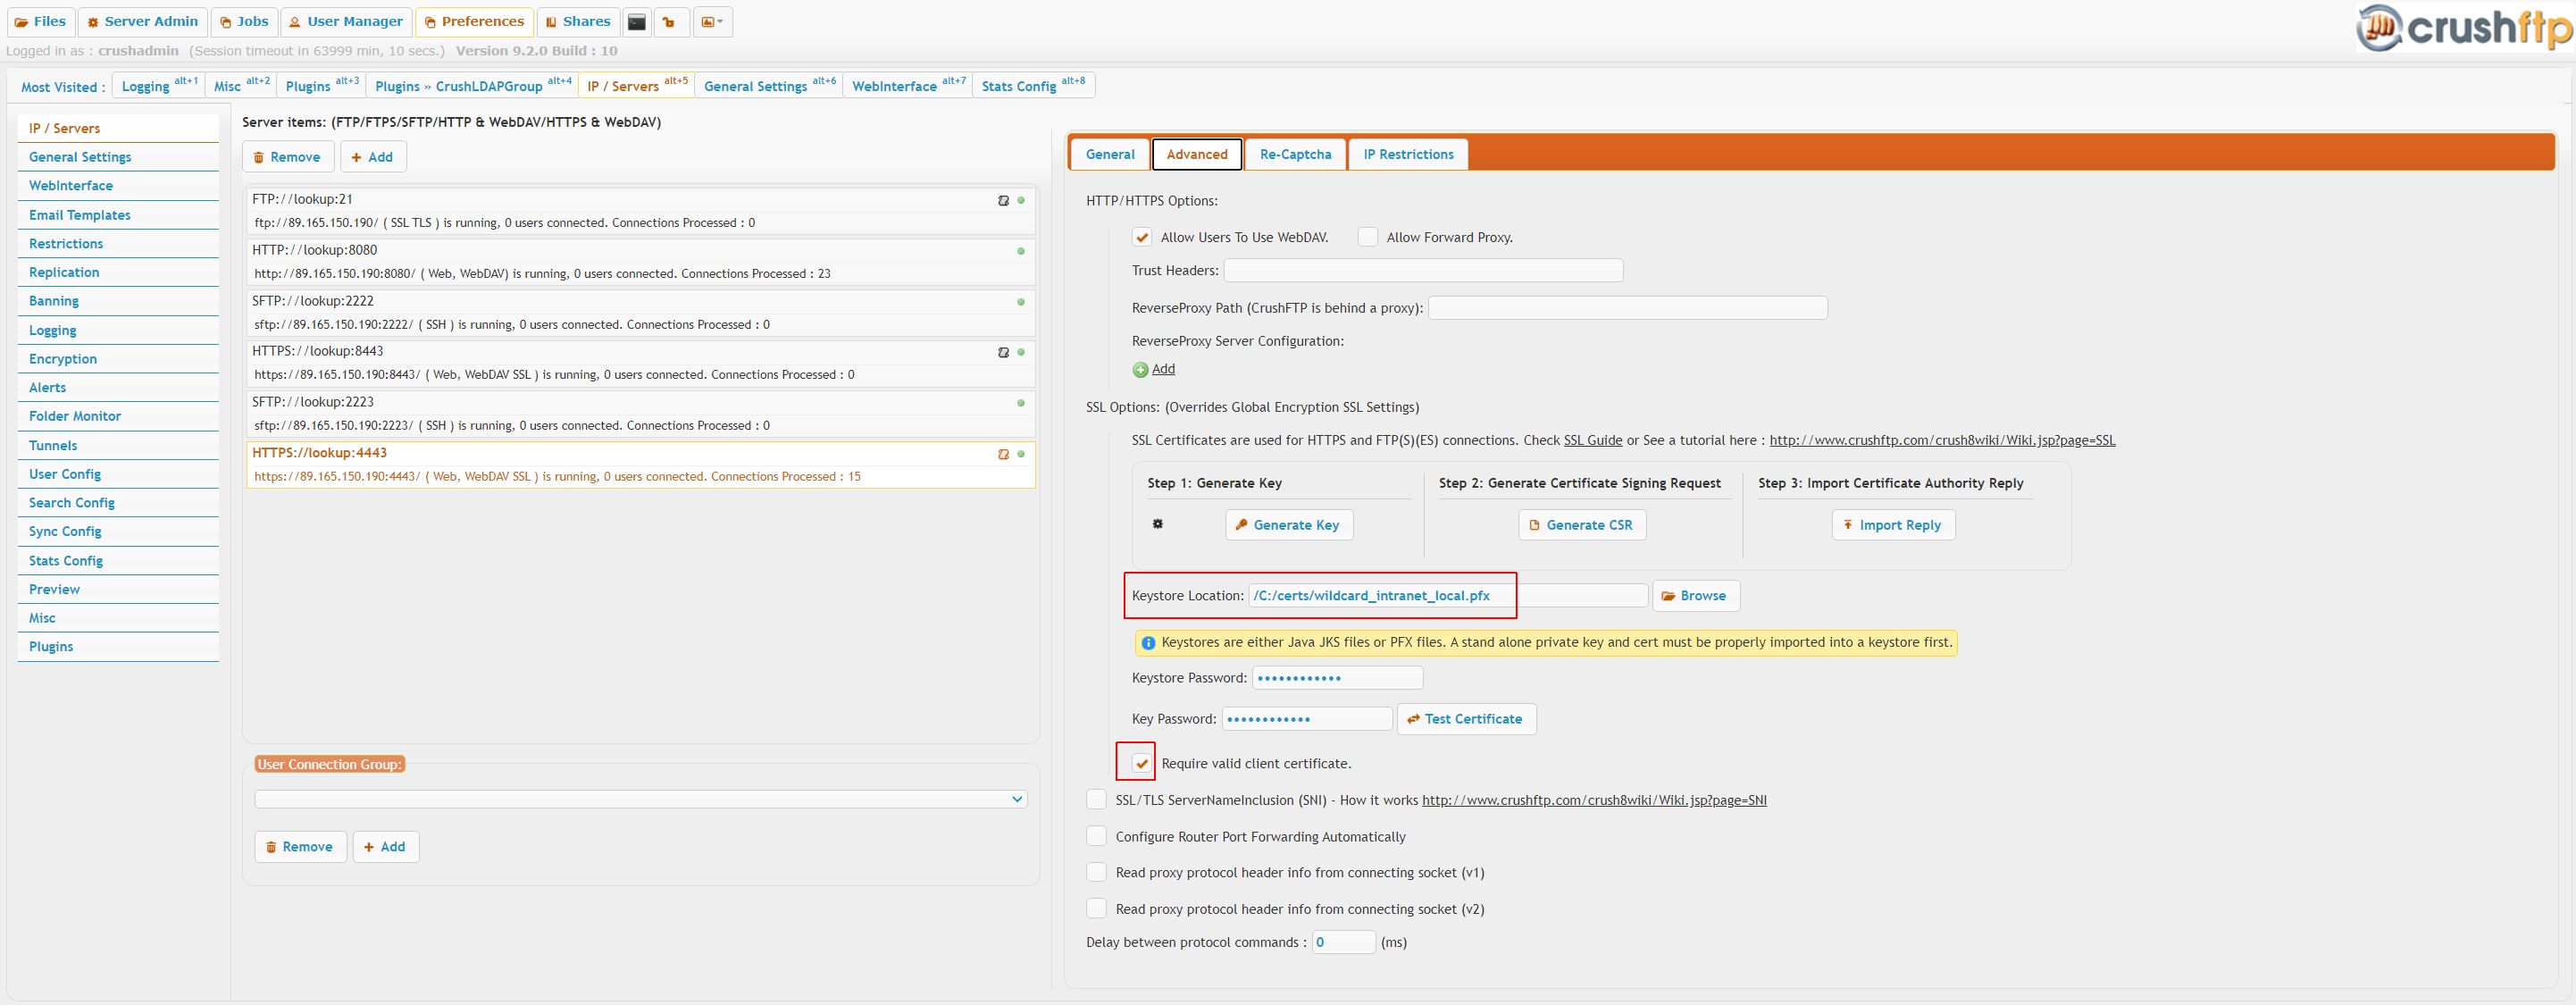Select the Advanced tab
This screenshot has height=1005, width=2576.
point(1197,154)
